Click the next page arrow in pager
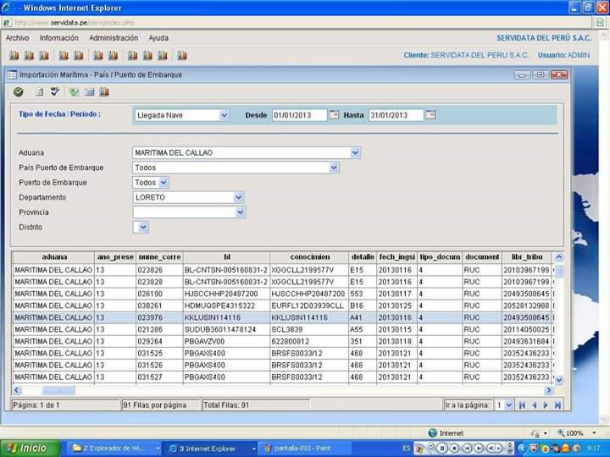Viewport: 610px width, 457px height. (546, 405)
